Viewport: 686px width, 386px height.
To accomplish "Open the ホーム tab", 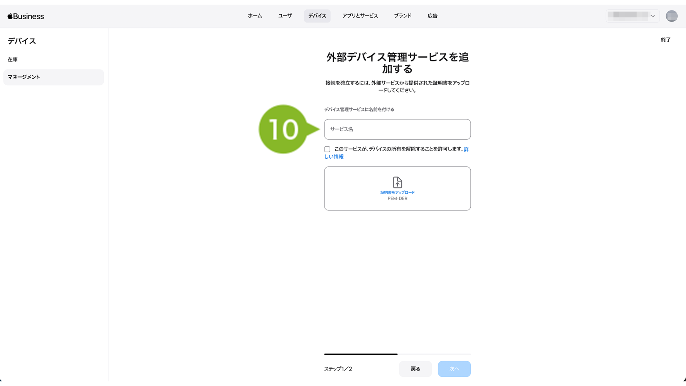I will pos(255,16).
